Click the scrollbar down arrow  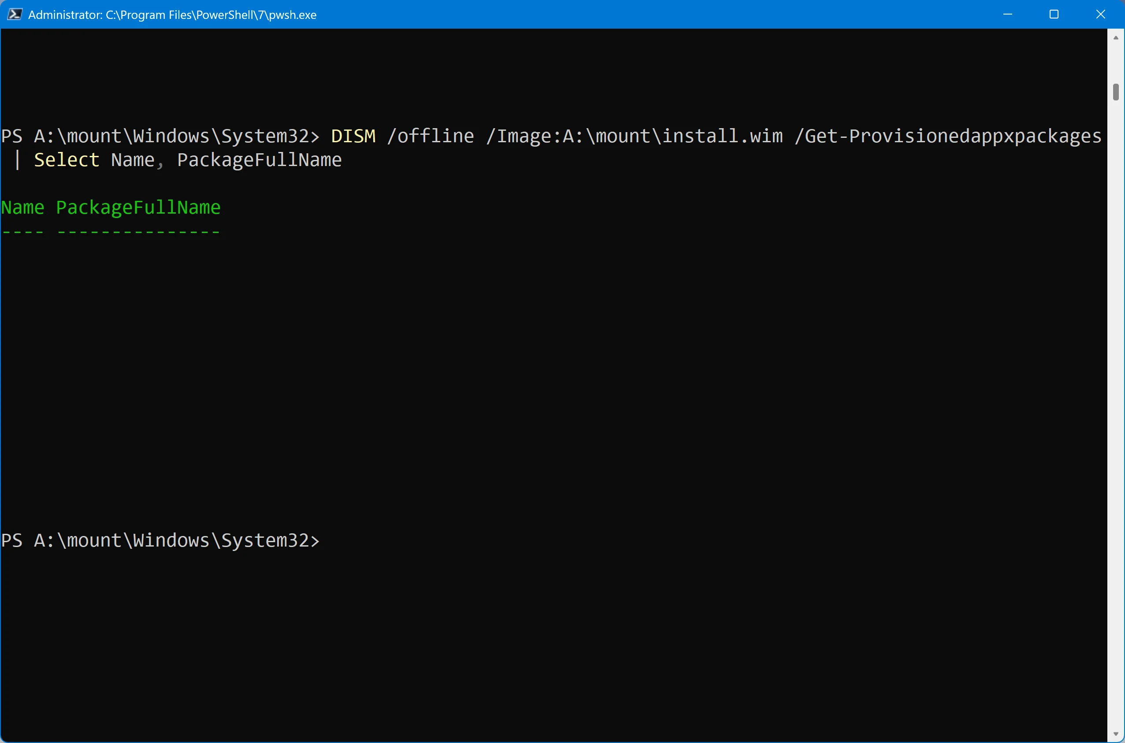pos(1115,734)
